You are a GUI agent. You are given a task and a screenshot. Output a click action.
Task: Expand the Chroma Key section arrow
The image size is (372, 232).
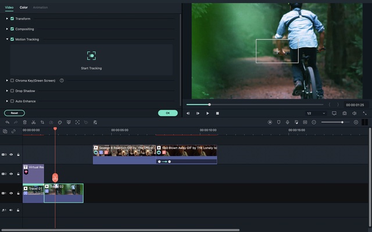[7, 81]
